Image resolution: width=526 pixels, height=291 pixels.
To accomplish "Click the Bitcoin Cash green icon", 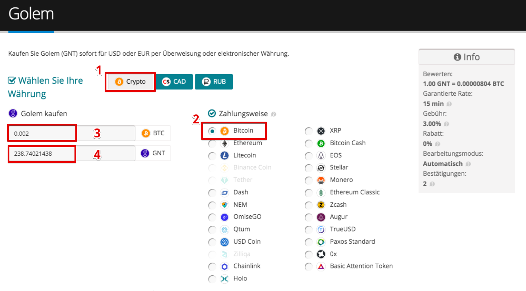I will coord(321,143).
